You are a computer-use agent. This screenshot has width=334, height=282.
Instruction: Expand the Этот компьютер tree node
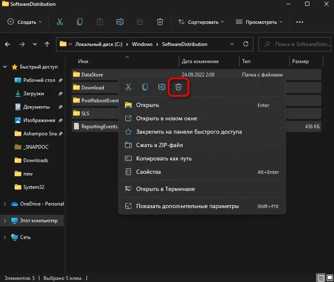(5, 221)
